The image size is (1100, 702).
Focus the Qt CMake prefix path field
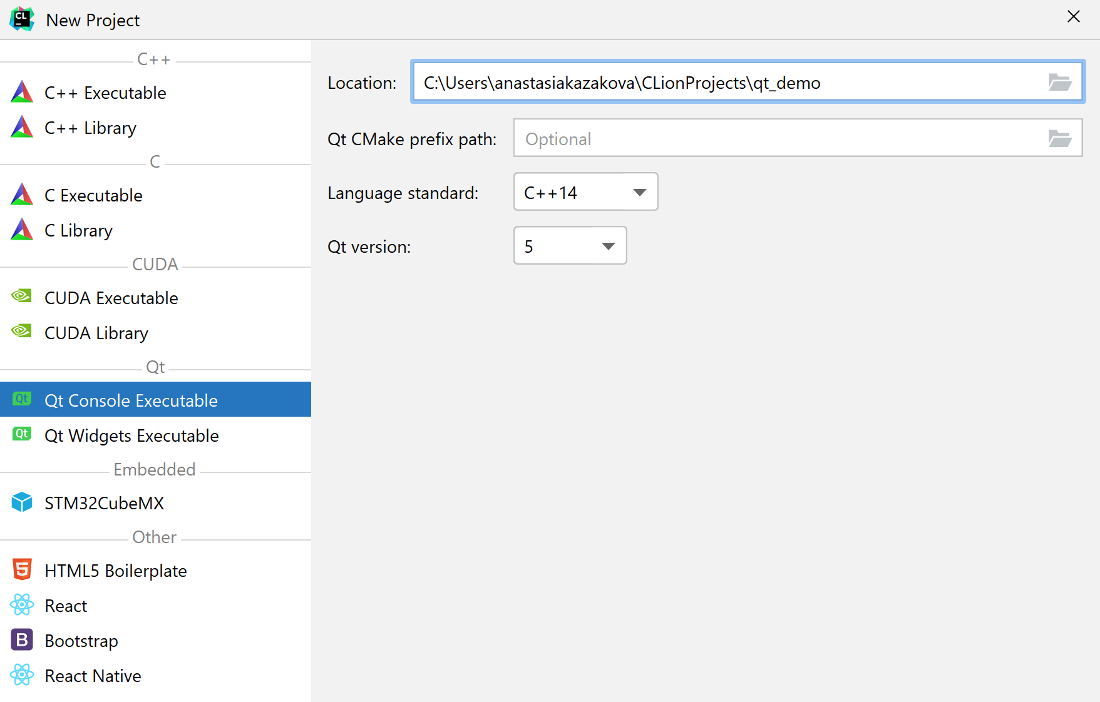[776, 139]
